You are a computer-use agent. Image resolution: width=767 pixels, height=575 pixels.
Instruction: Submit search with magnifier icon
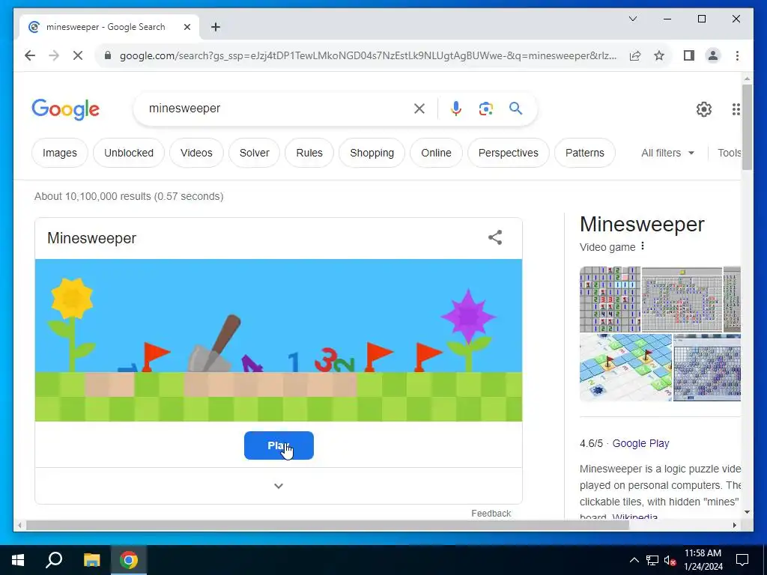515,109
